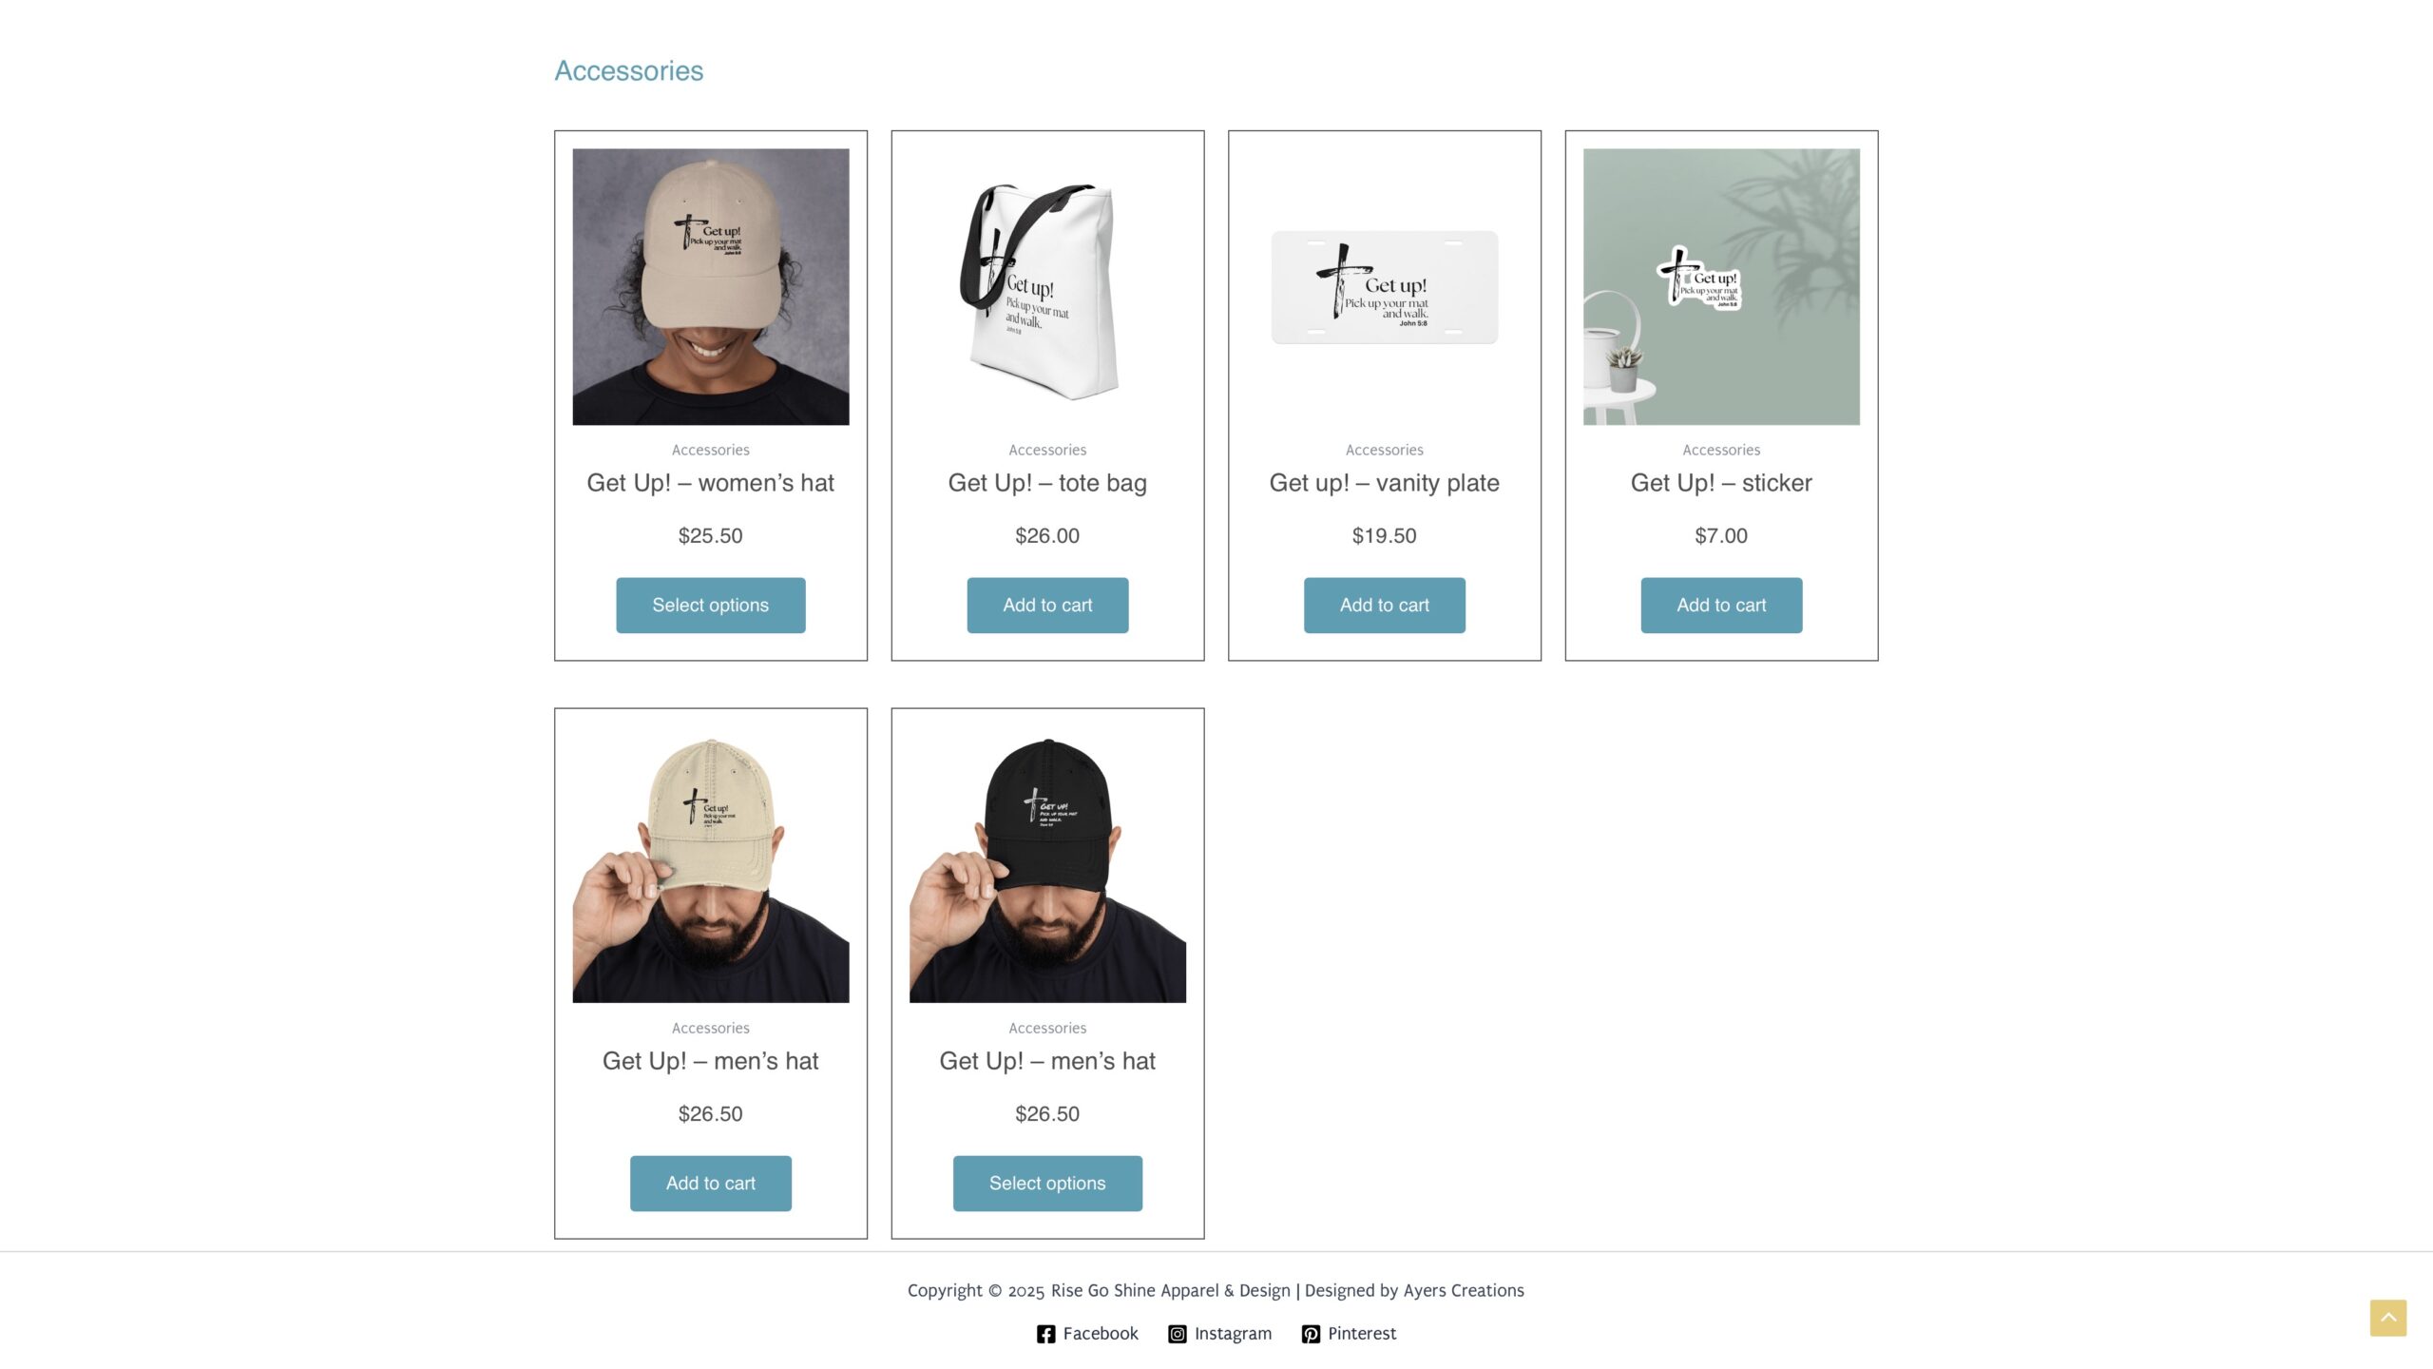Screen dimensions: 2433x1369
Task: Add the sticker to cart
Action: pos(1721,605)
